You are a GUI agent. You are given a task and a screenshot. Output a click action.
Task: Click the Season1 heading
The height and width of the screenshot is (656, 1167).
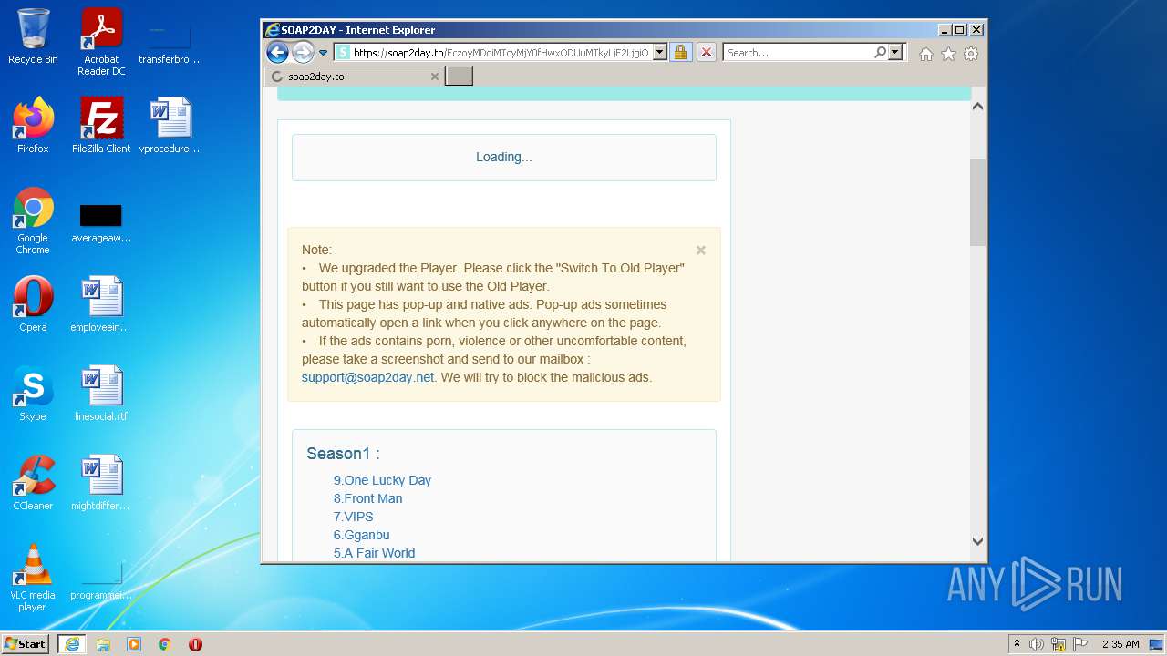click(x=343, y=454)
